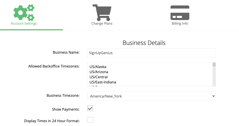Image resolution: width=239 pixels, height=126 pixels.
Task: Click the Business Timezone label
Action: (63, 95)
